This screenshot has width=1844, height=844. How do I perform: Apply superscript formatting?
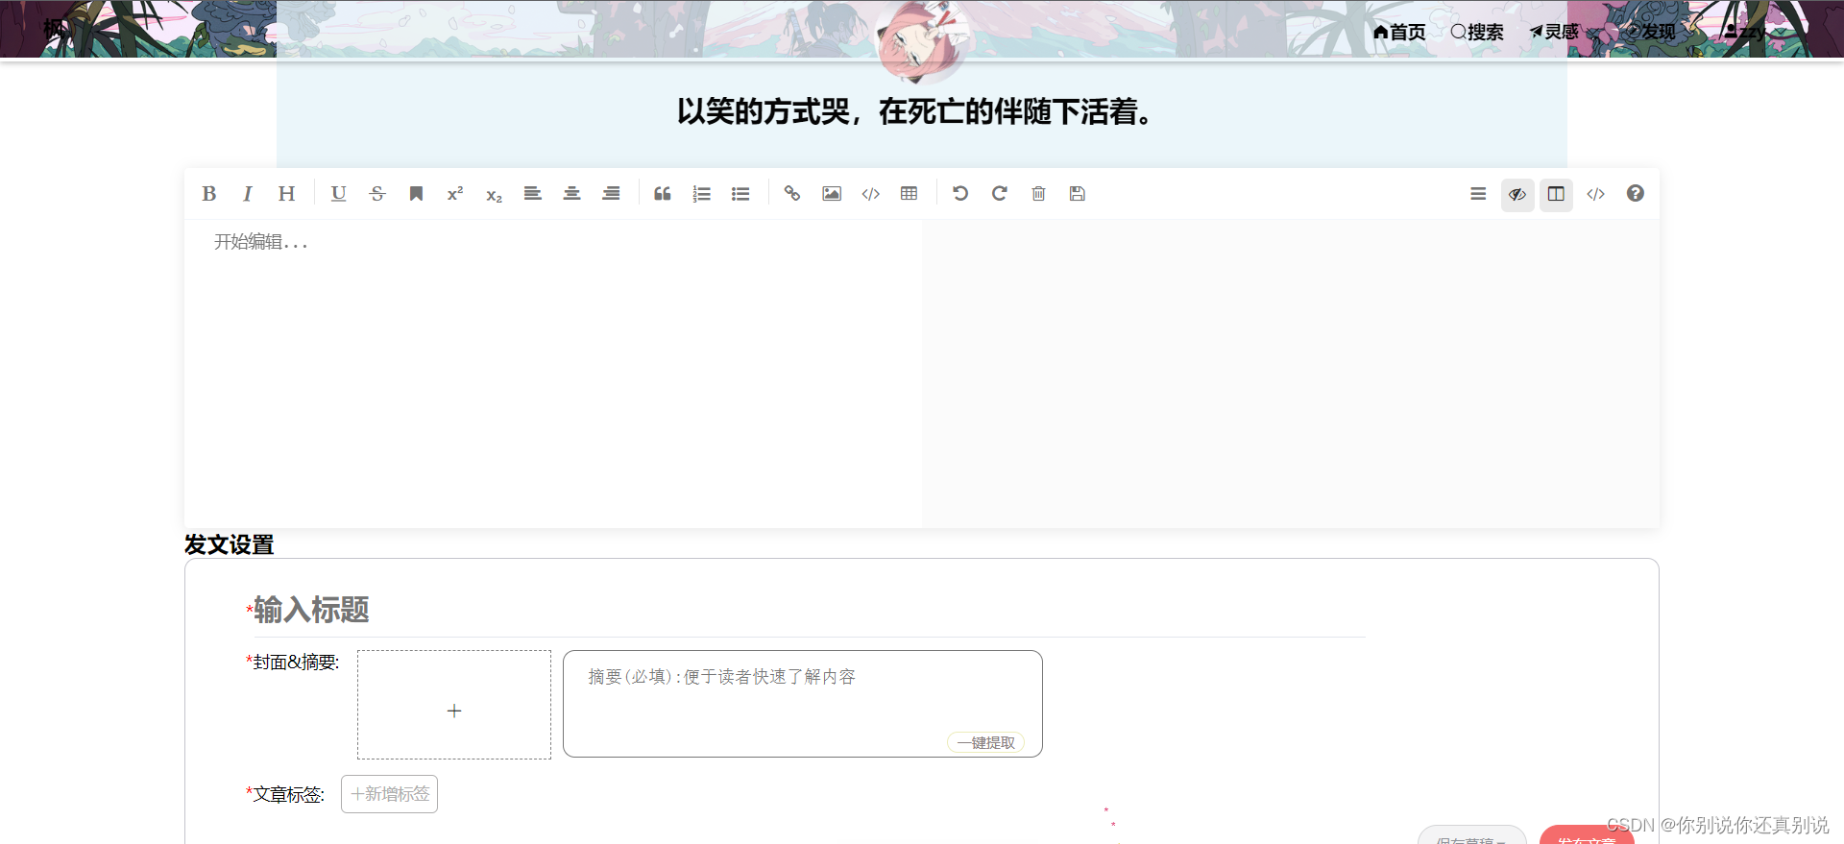click(x=455, y=194)
